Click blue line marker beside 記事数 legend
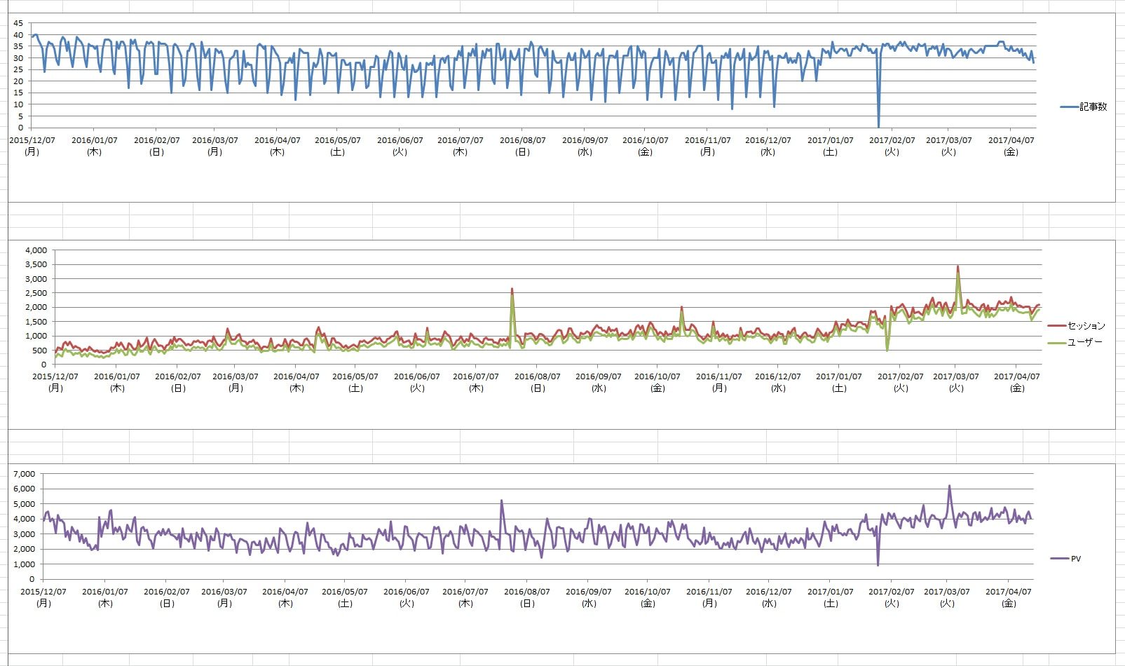1125x666 pixels. coord(1069,107)
